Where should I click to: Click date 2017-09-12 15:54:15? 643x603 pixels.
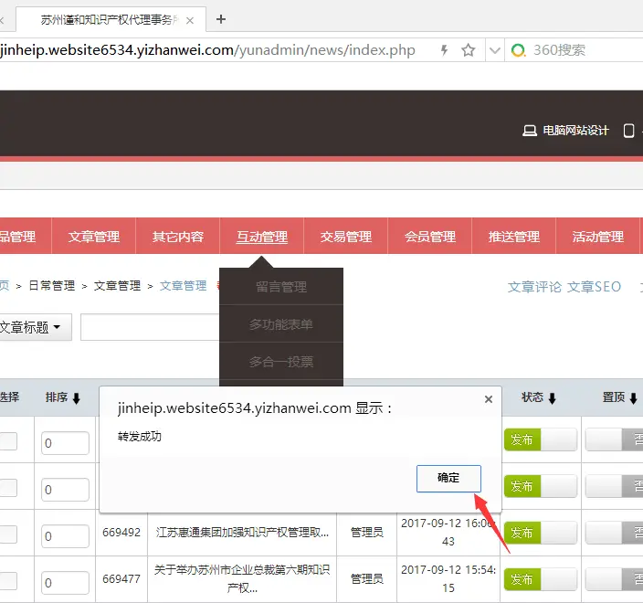tap(448, 579)
